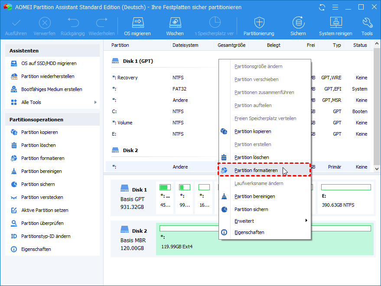381x286 pixels.
Task: Click Laufwerksname ändern in context menu
Action: click(x=264, y=183)
